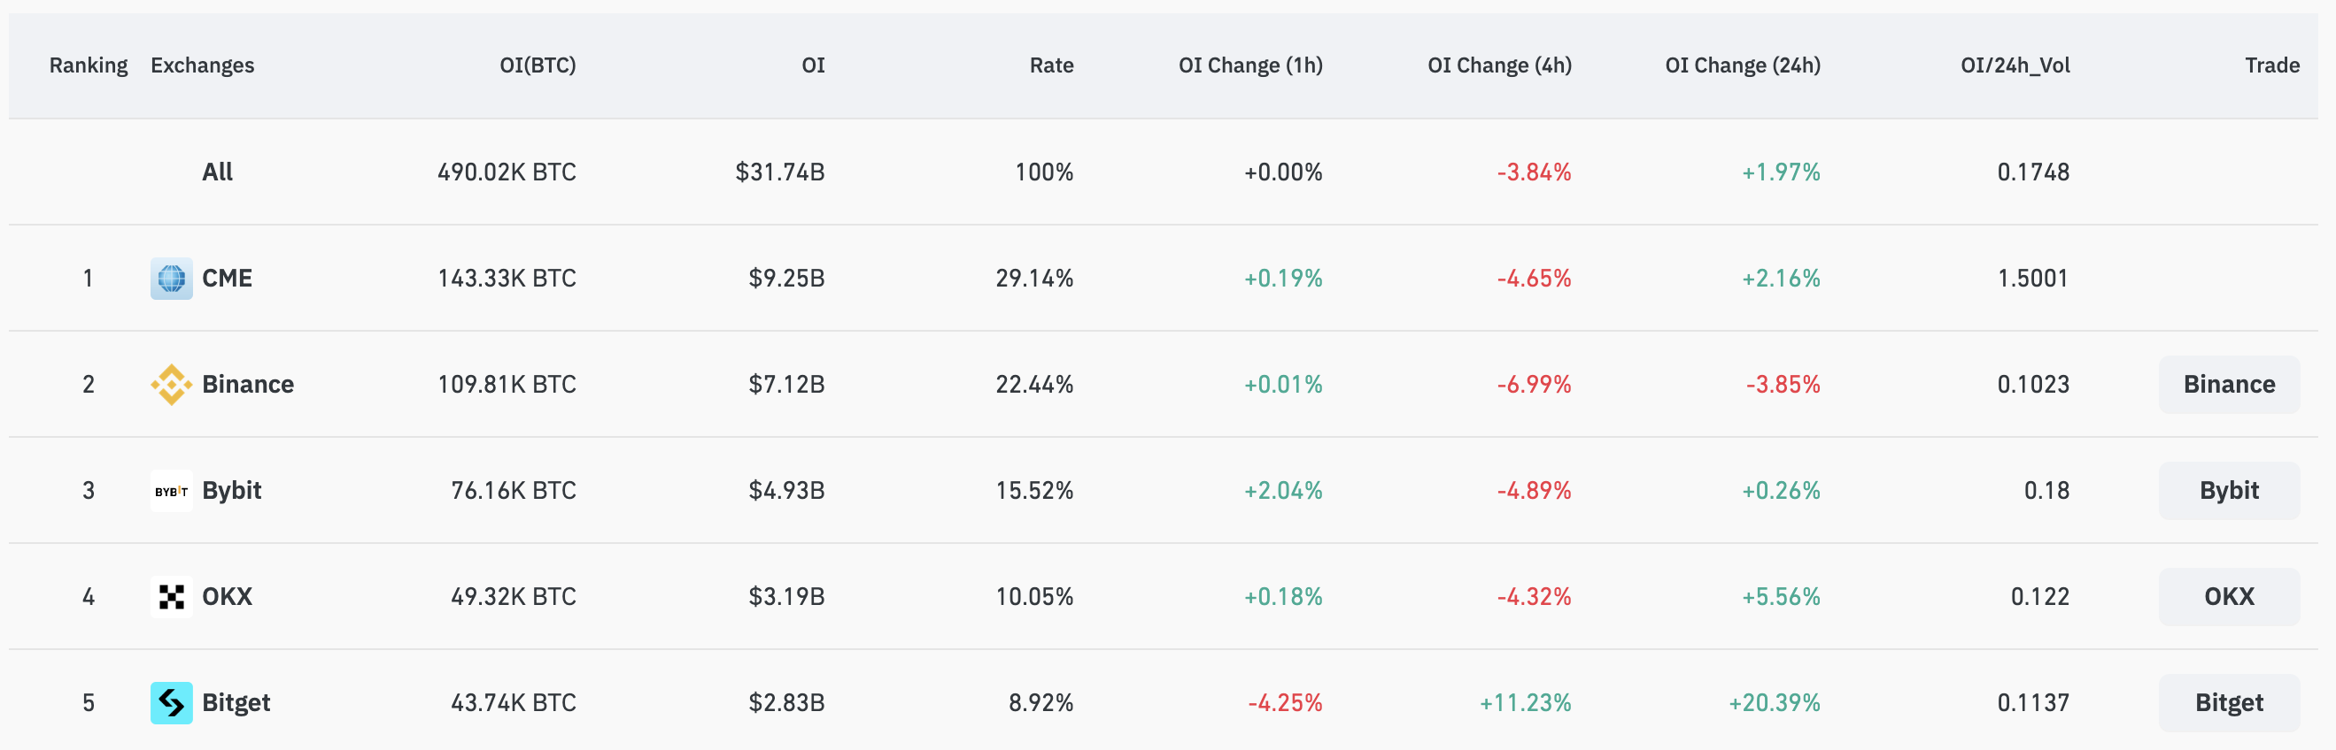This screenshot has height=750, width=2336.
Task: Open the Binance exchange name link
Action: point(248,384)
